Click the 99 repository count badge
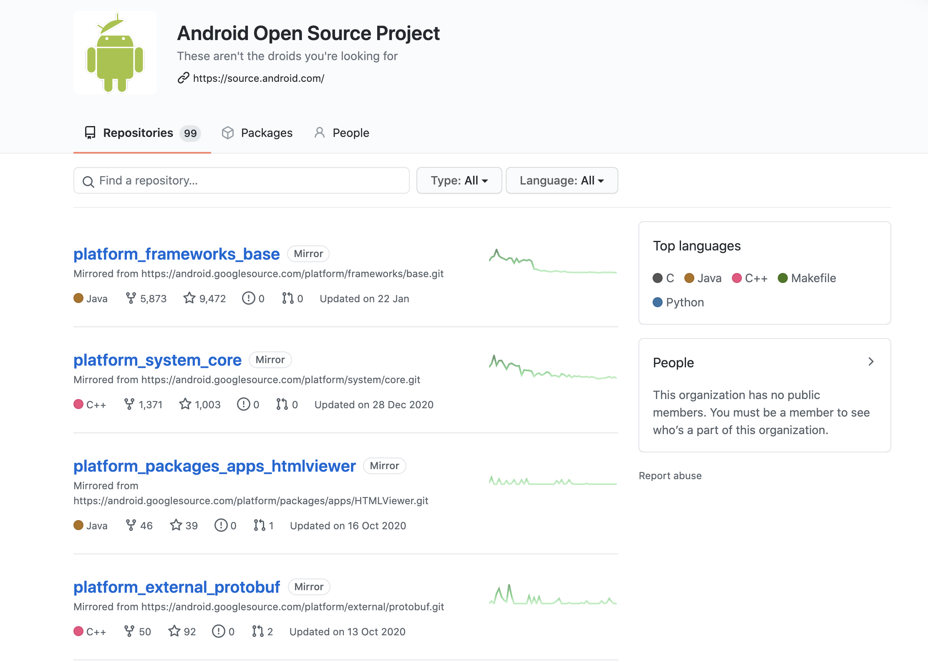This screenshot has height=662, width=928. point(190,133)
